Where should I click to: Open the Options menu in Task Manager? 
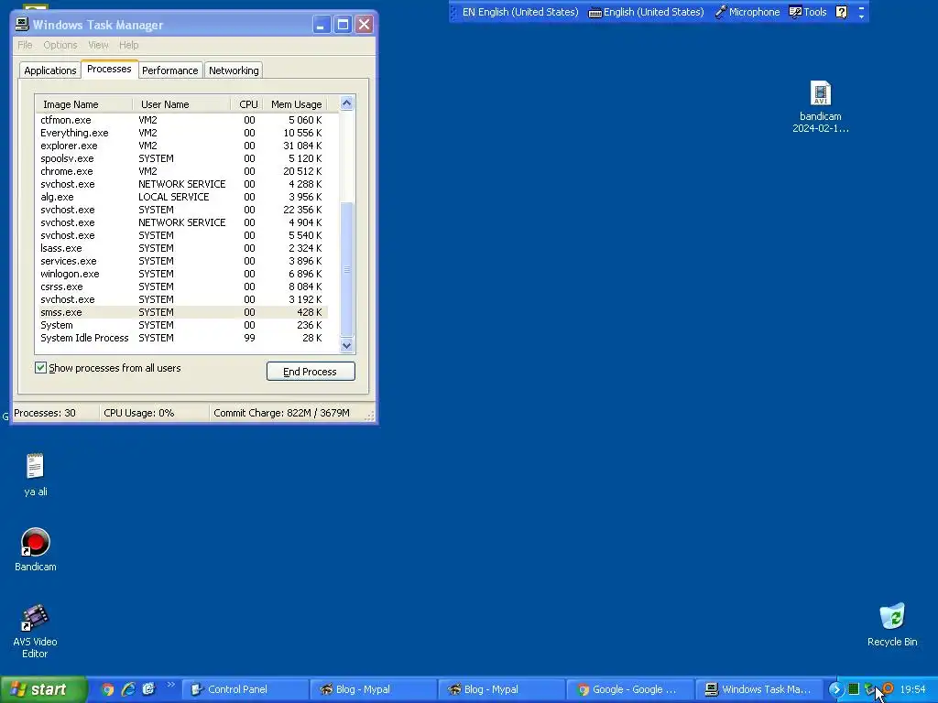point(60,45)
